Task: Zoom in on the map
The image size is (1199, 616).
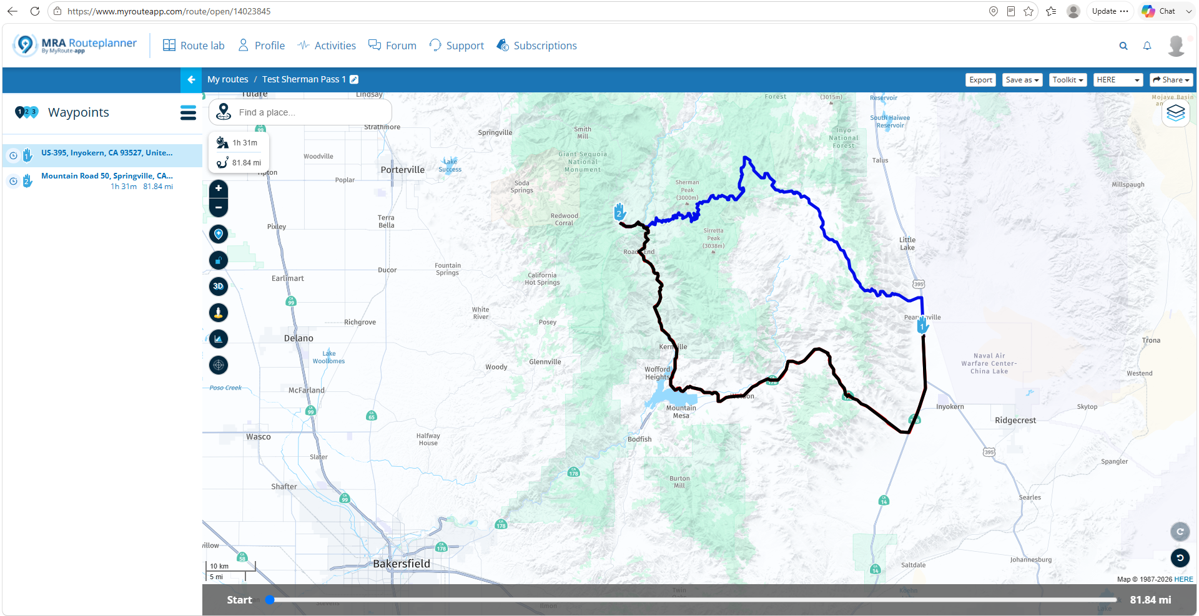Action: click(218, 188)
